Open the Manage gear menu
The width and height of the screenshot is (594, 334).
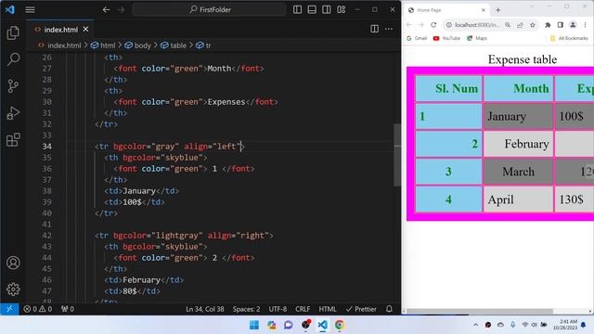[13, 289]
